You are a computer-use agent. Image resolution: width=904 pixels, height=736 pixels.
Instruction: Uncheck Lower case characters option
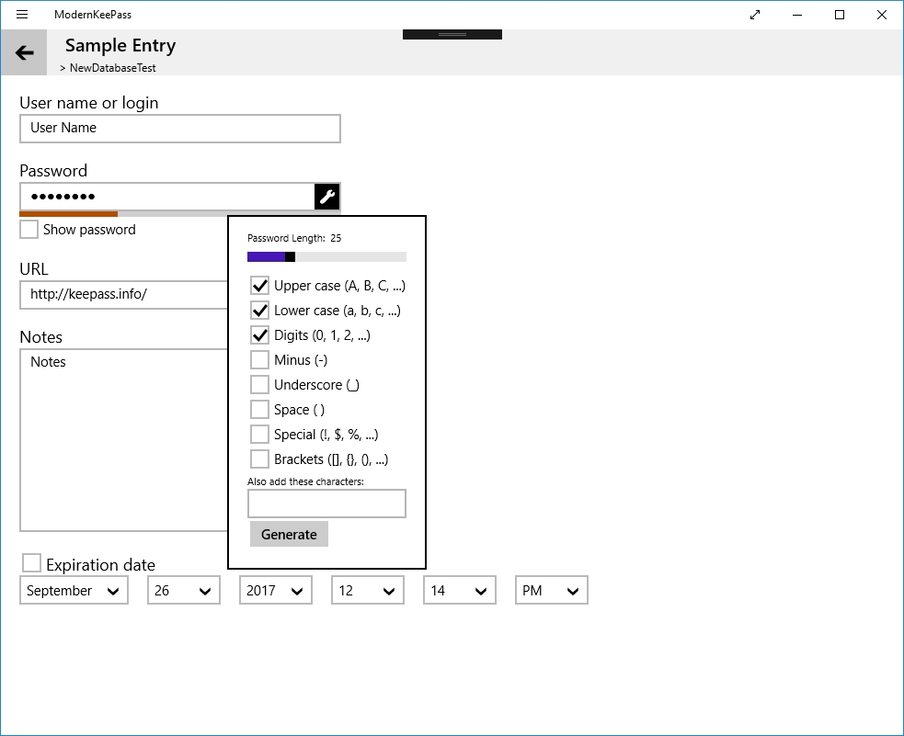coord(259,311)
